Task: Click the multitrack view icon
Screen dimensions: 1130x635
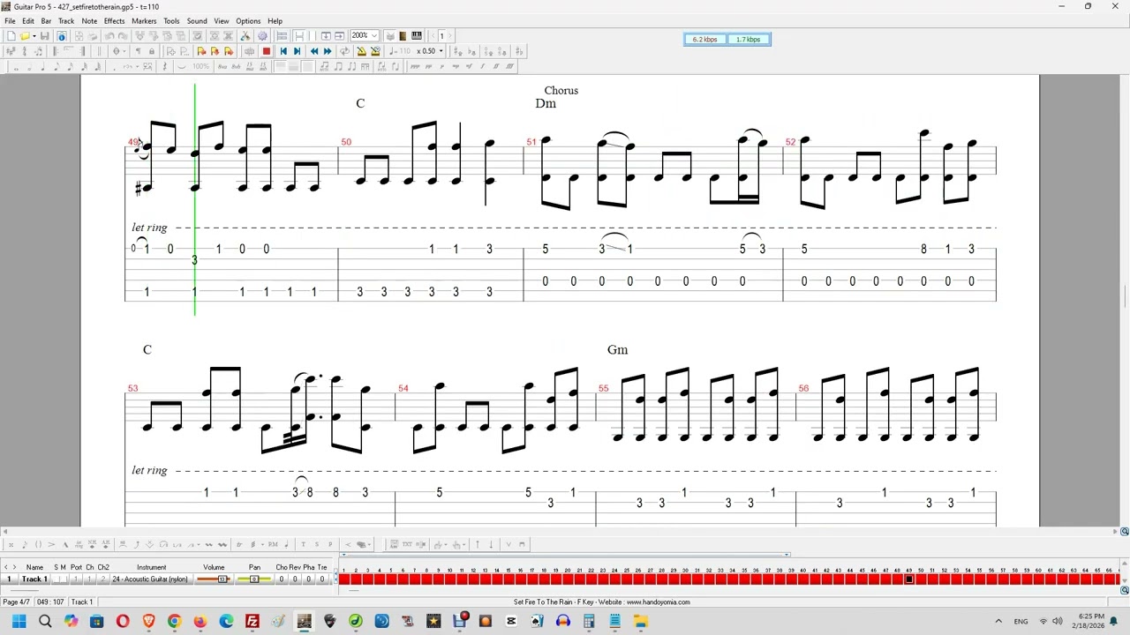Action: (x=282, y=36)
